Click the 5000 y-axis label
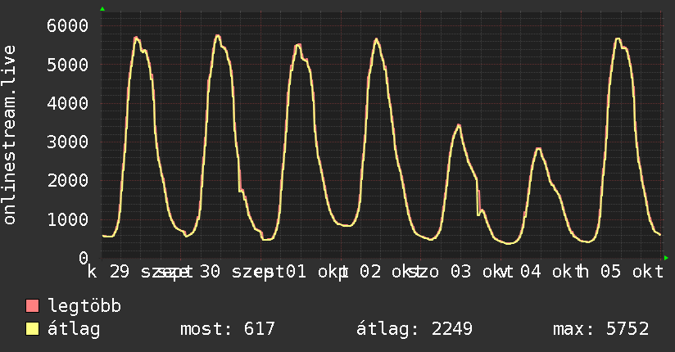Viewport: 675px width, 352px height. click(68, 65)
